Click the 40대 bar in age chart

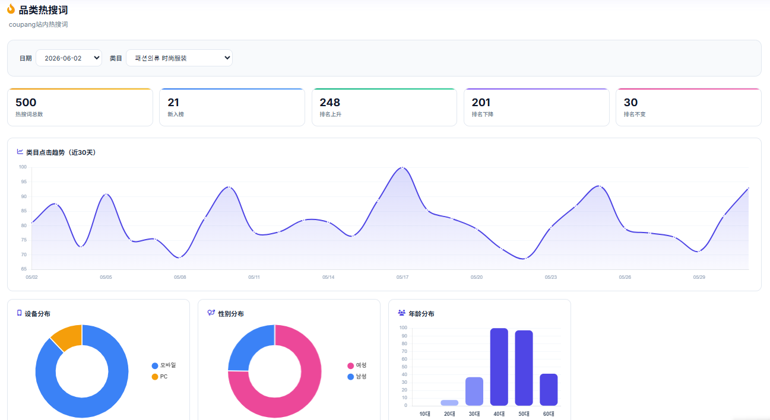click(499, 367)
